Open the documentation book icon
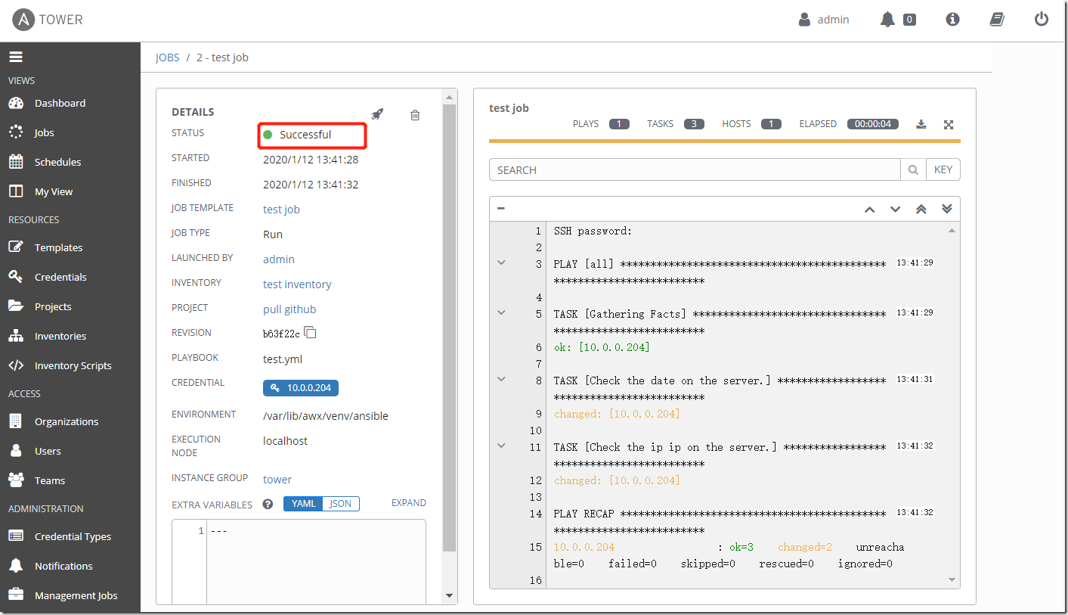 (997, 20)
